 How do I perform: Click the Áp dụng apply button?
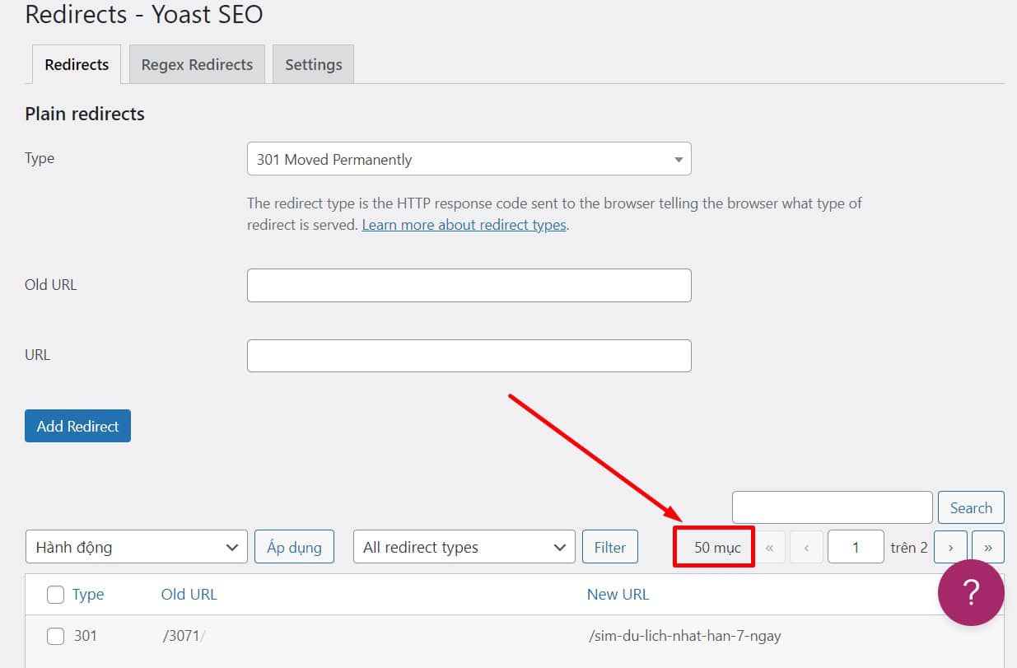tap(294, 547)
